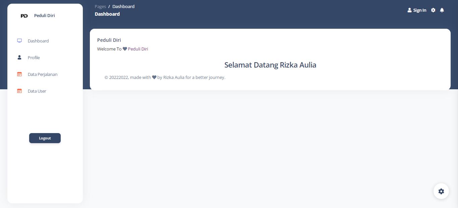458x208 pixels.
Task: Open the Data User menu label
Action: coord(37,91)
